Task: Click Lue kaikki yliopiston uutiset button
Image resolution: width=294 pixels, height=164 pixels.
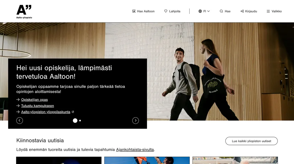Action: (251, 141)
